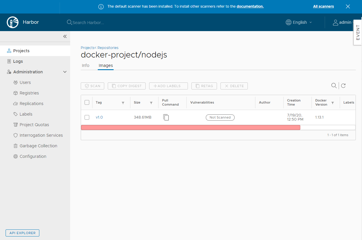Click the Registries cube icon
This screenshot has height=240, width=362.
pos(16,93)
